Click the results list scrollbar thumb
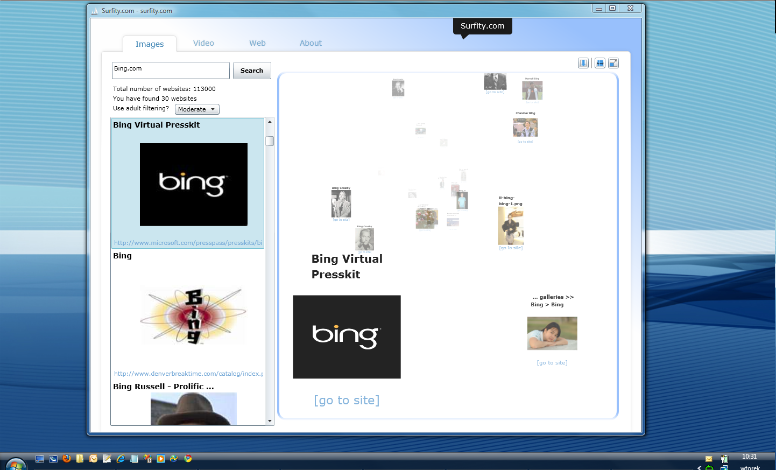776x470 pixels. click(x=270, y=141)
